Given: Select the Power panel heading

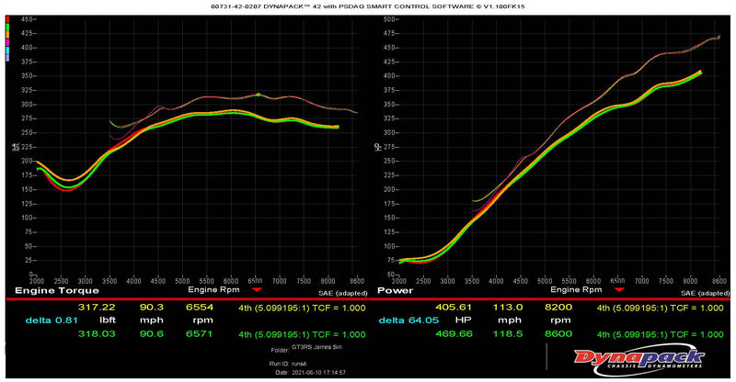Looking at the screenshot, I should (396, 289).
